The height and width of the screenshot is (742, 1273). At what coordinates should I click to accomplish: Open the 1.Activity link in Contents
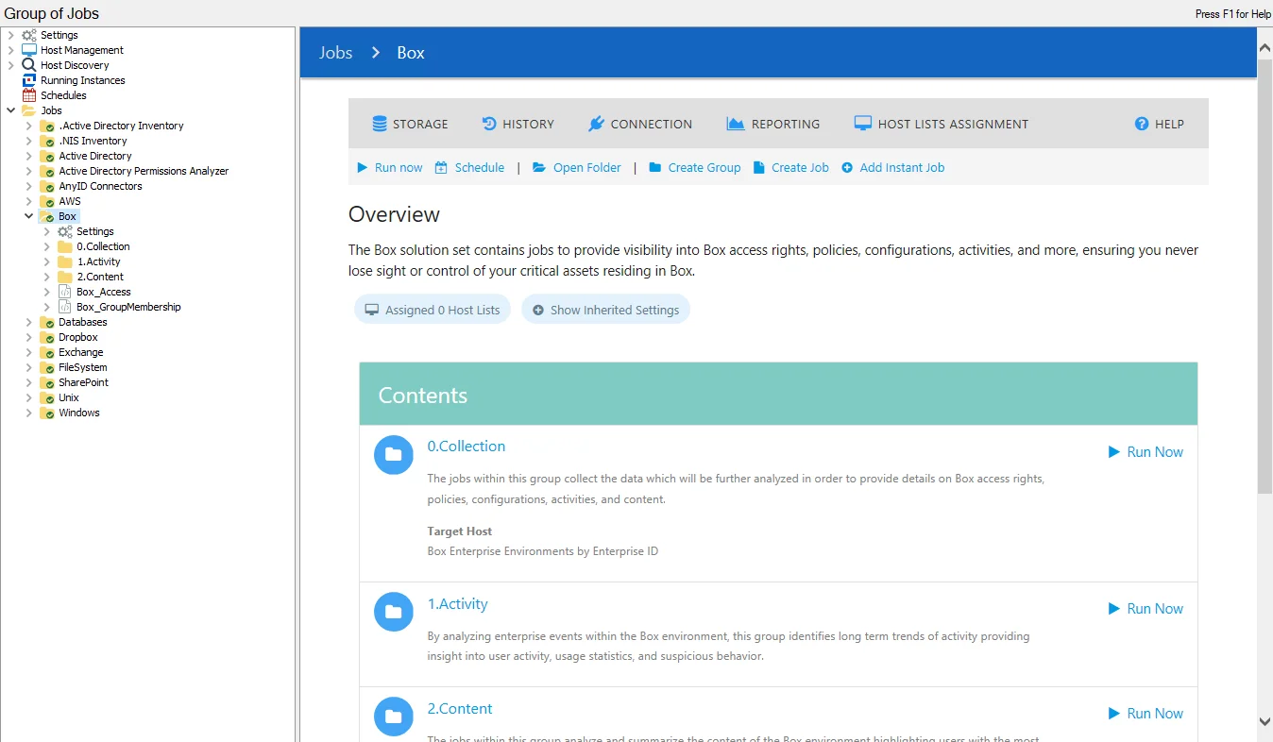457,604
